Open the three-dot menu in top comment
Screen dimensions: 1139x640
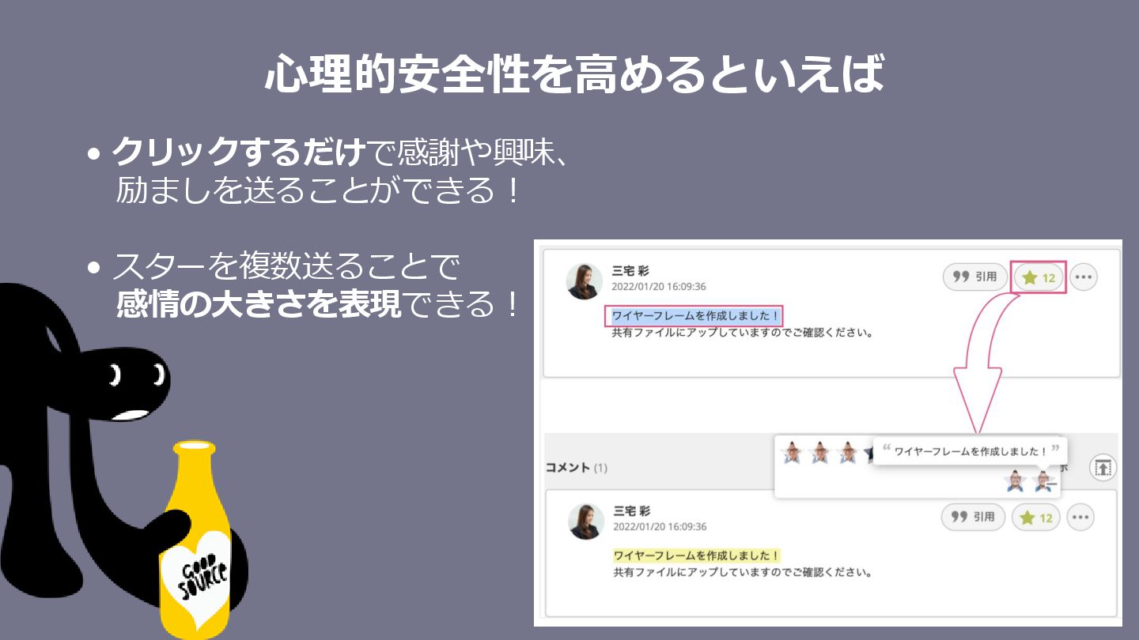tap(1084, 278)
